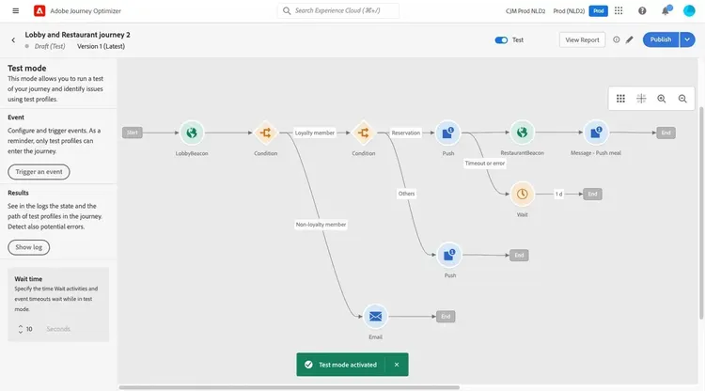
Task: Click the wait time value 10
Action: tap(29, 329)
